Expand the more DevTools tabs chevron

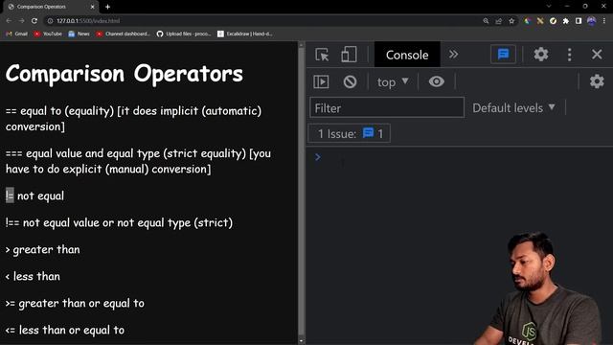(x=453, y=54)
